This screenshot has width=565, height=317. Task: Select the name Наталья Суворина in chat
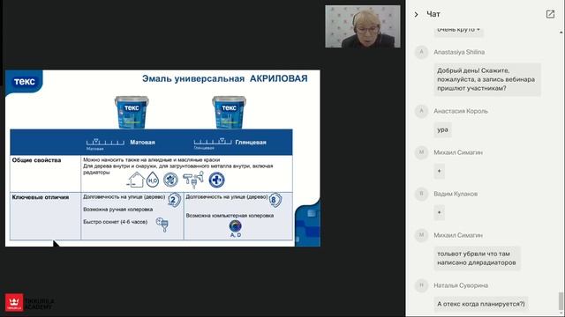[461, 285]
